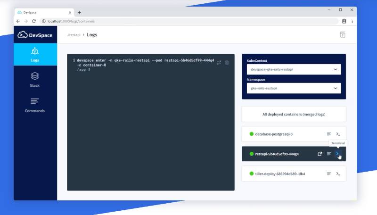Maximize the browser window
The image size is (377, 215).
(340, 10)
